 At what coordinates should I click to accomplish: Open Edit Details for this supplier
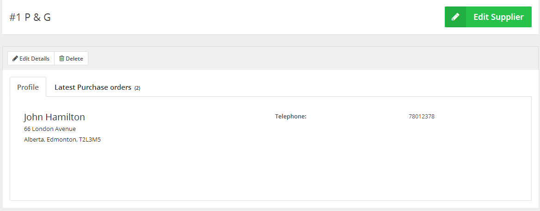point(31,59)
